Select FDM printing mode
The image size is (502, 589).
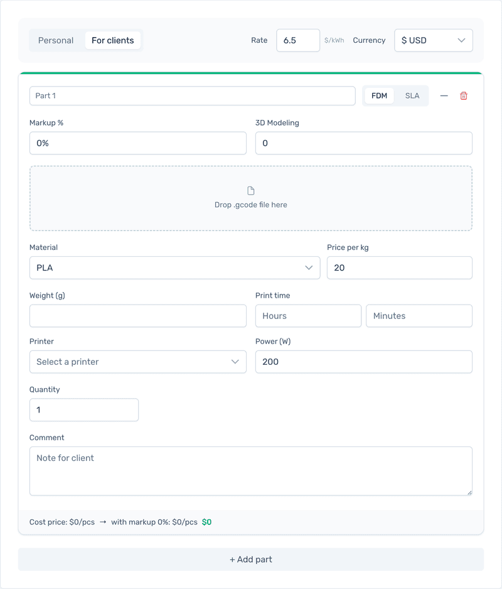[379, 95]
